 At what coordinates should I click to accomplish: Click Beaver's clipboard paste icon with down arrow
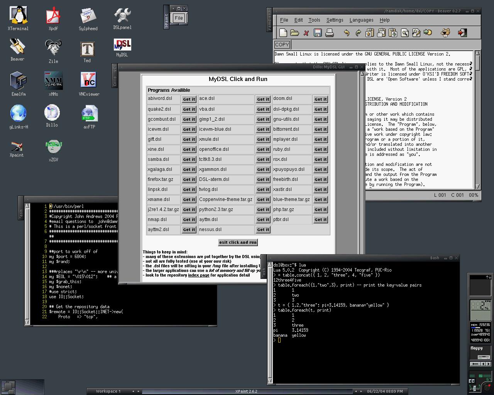click(393, 33)
